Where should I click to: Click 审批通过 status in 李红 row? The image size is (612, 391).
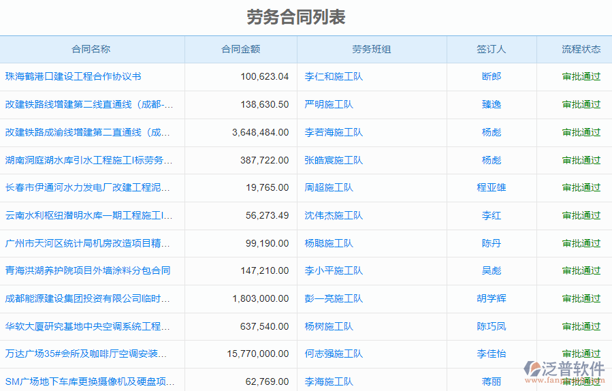pos(581,216)
